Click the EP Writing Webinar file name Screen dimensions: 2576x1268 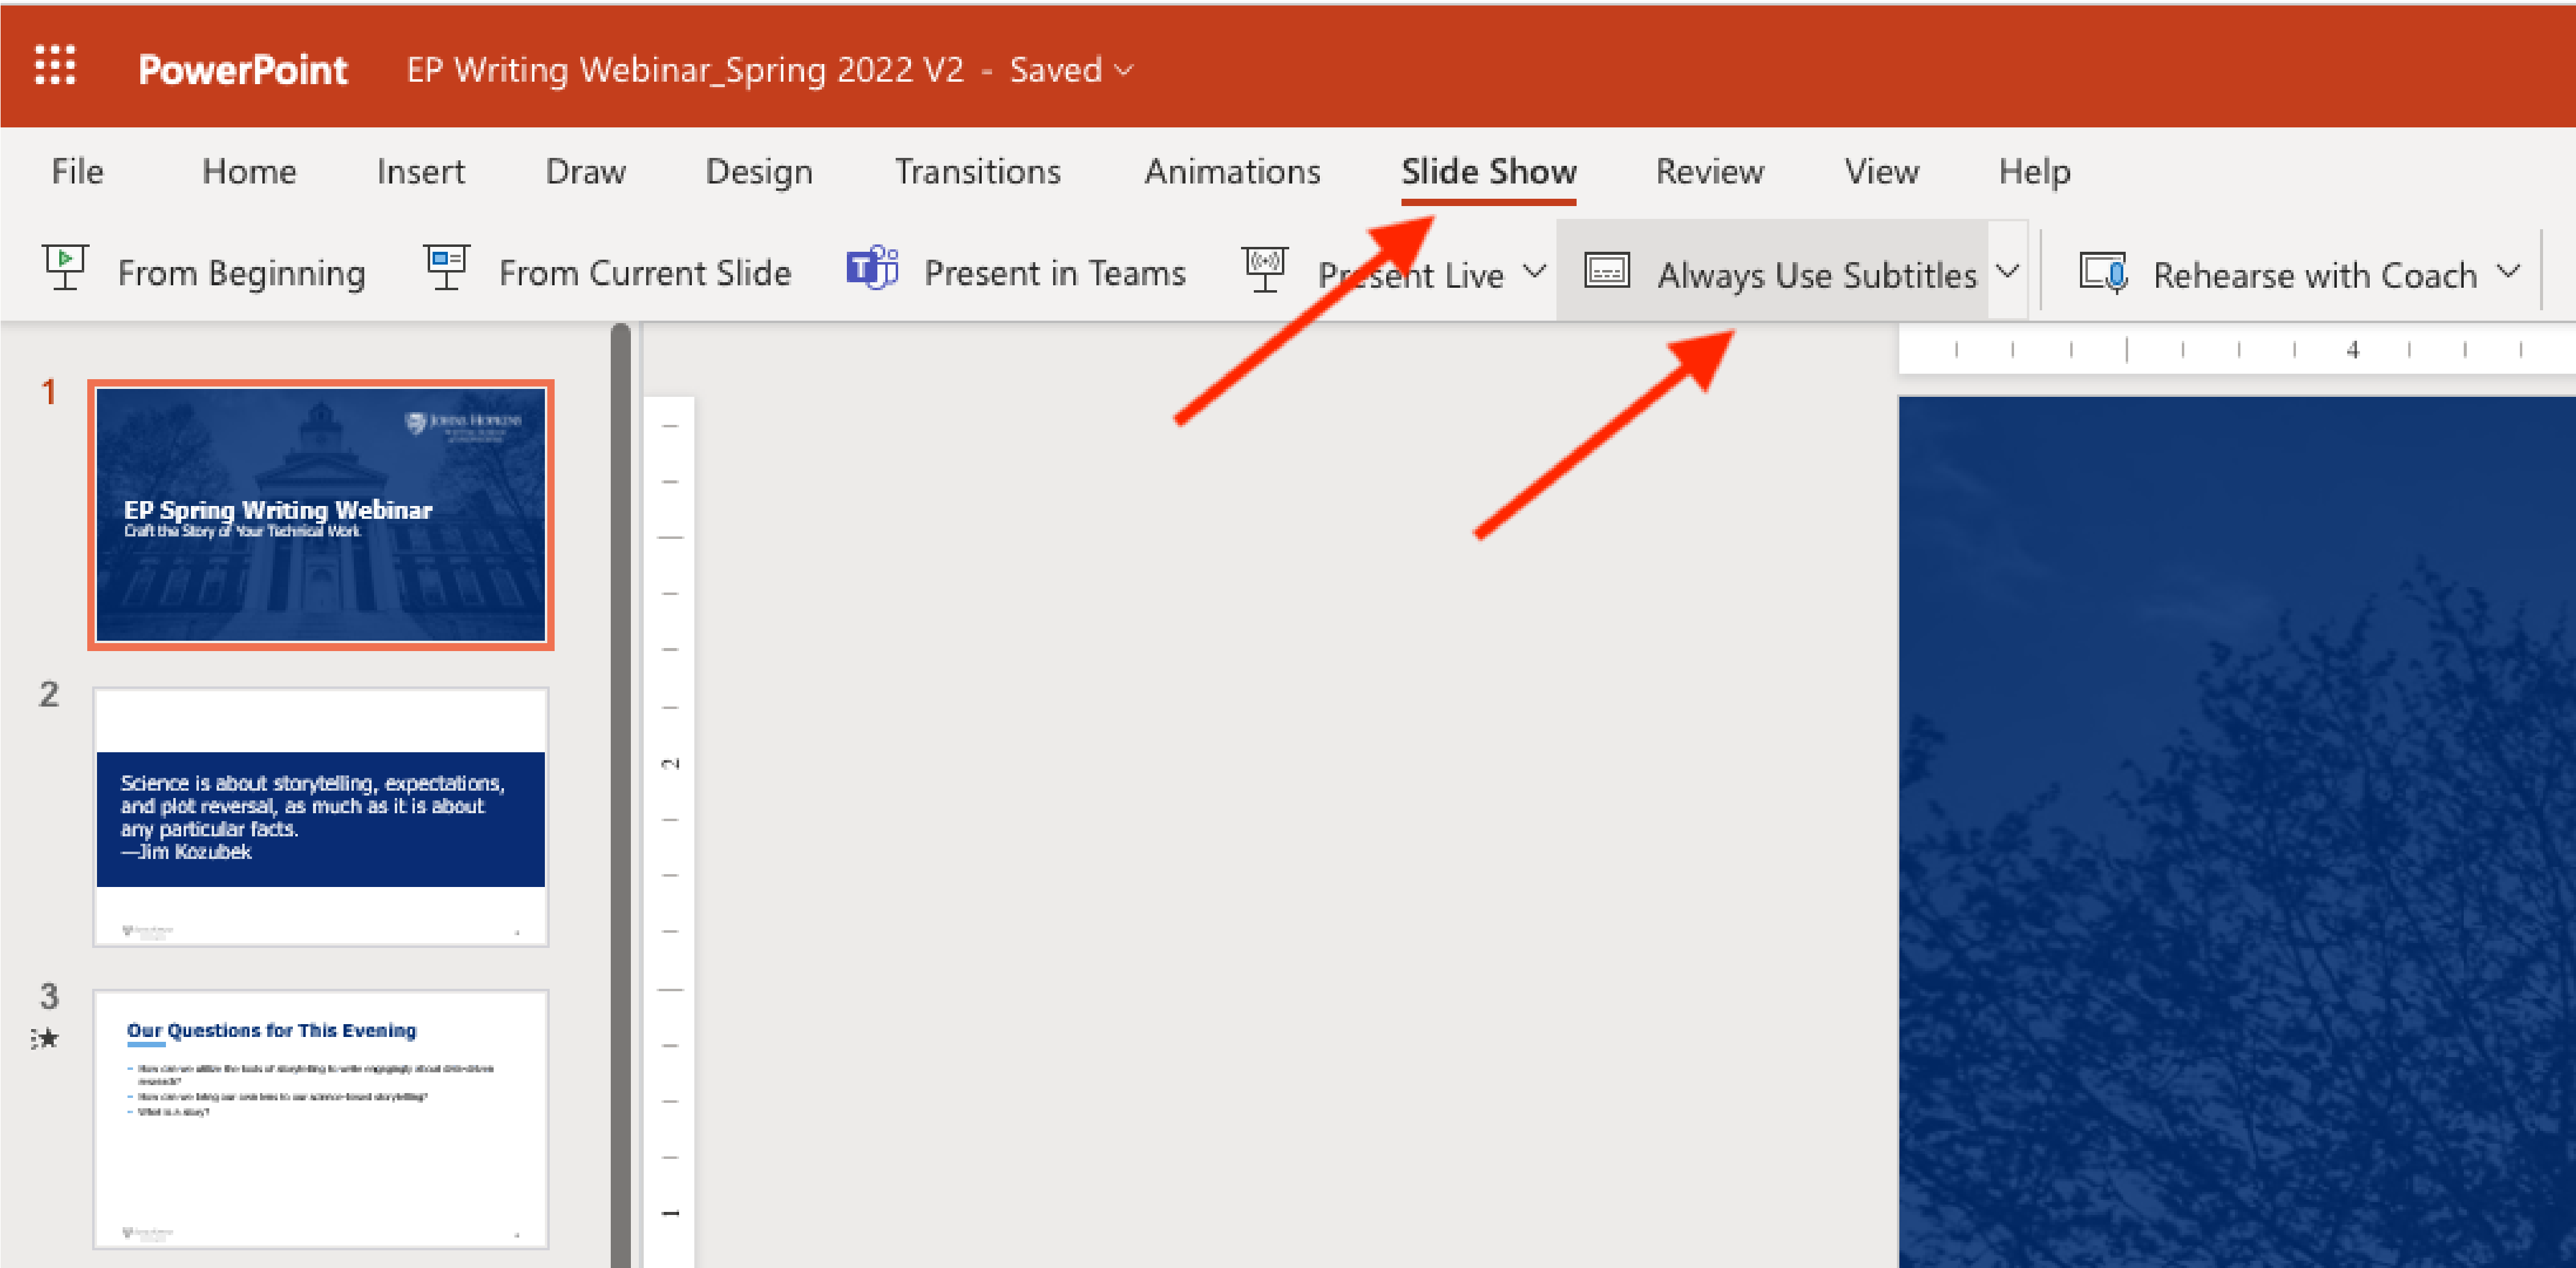[x=685, y=70]
